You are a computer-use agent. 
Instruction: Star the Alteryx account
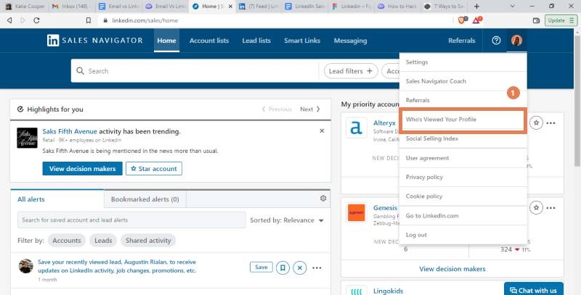pyautogui.click(x=536, y=122)
